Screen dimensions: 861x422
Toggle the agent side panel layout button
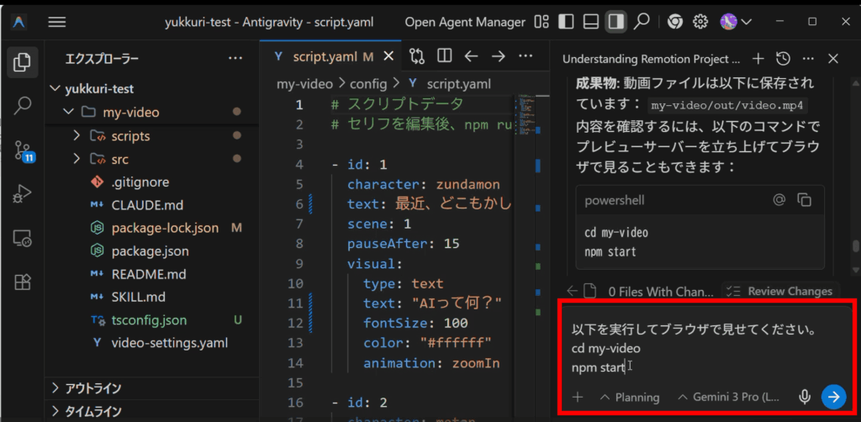point(616,22)
